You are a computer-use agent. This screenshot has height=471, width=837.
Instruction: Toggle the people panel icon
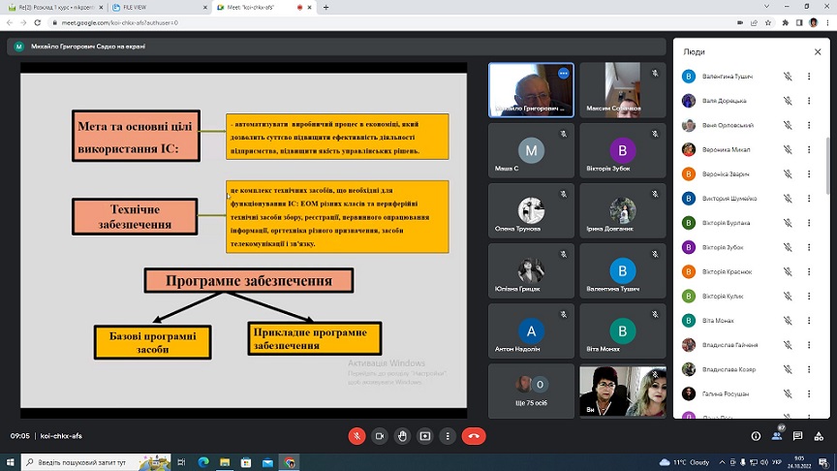(x=777, y=436)
